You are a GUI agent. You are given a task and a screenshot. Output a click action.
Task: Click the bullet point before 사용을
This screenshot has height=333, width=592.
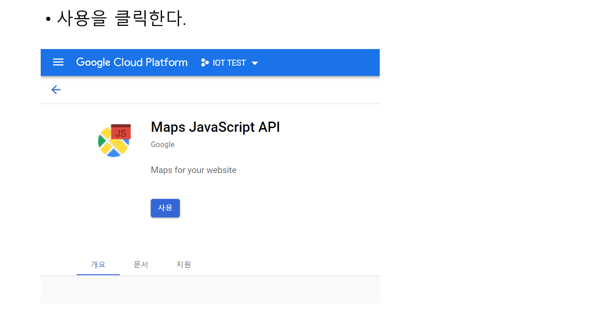click(48, 19)
